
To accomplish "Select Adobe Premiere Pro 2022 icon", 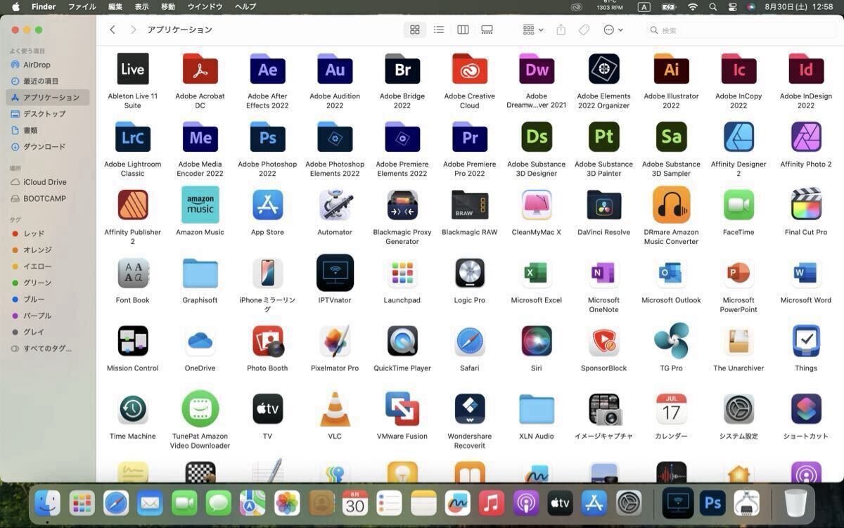I will pos(470,137).
